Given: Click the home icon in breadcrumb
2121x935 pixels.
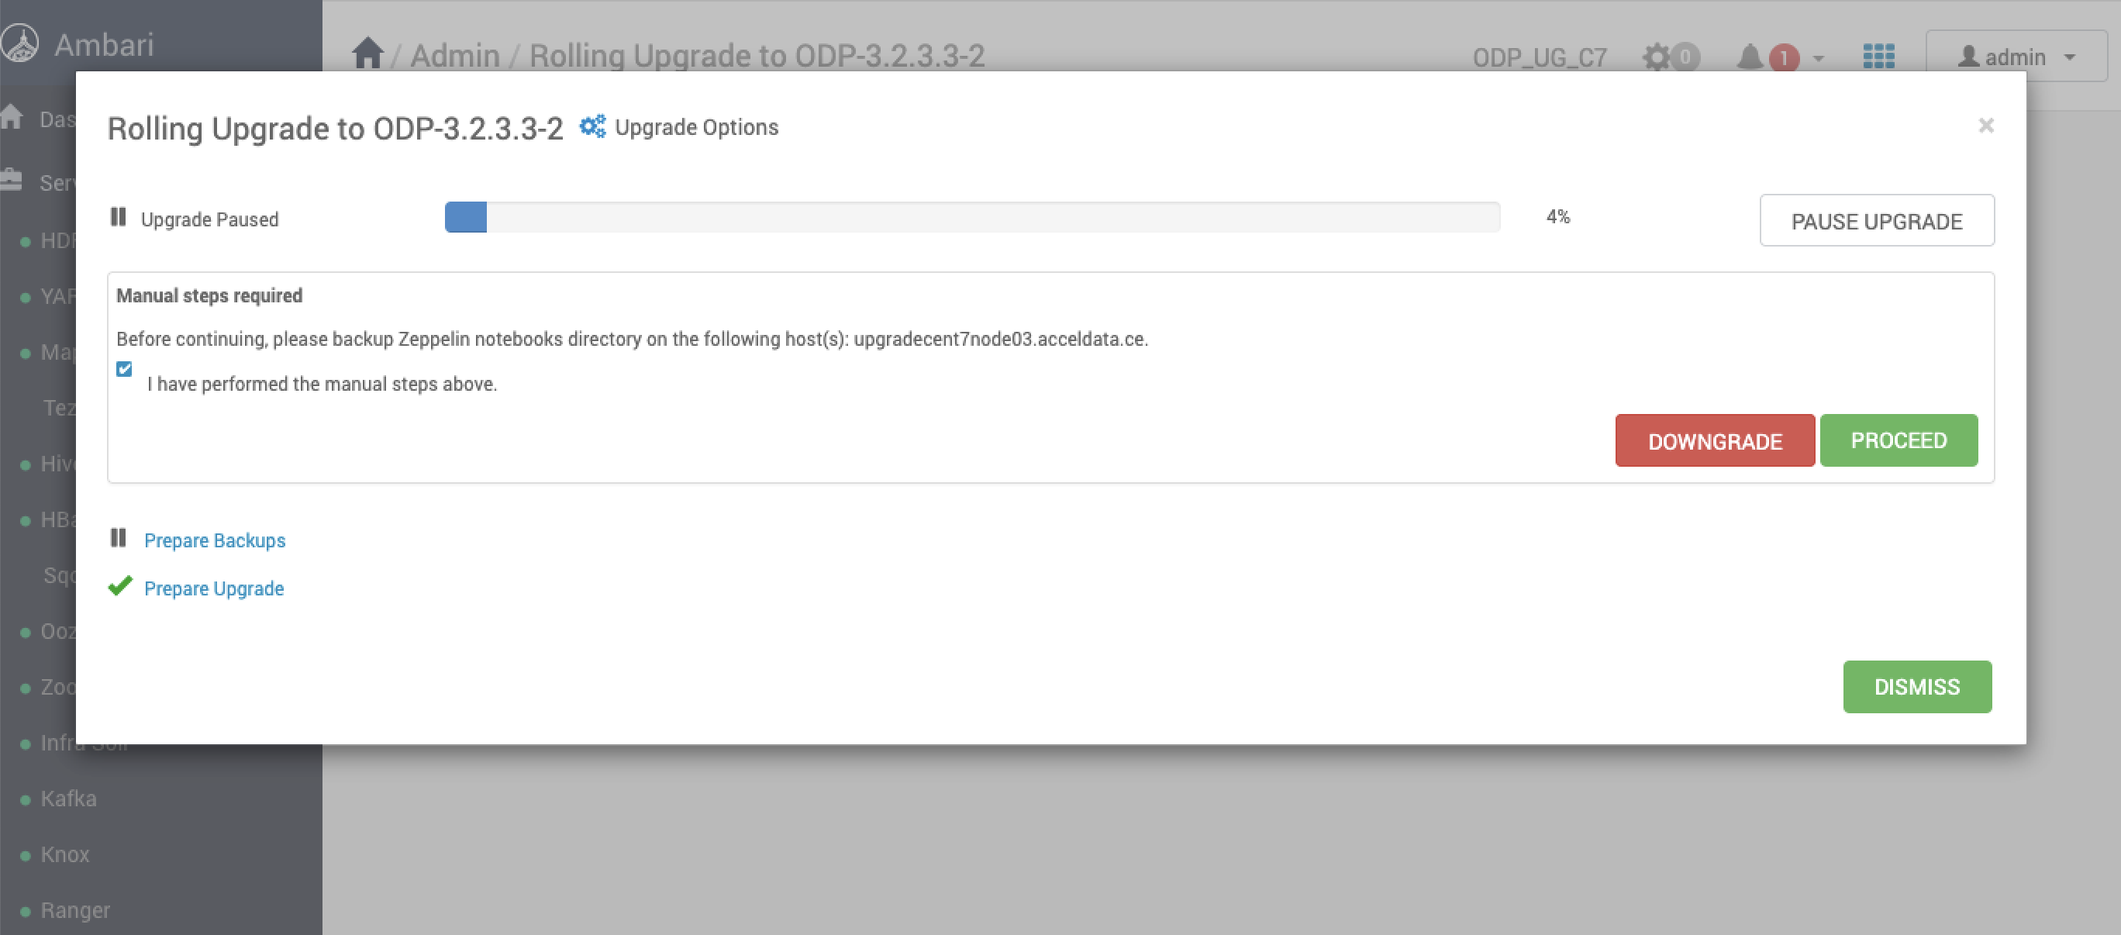Looking at the screenshot, I should click(367, 53).
